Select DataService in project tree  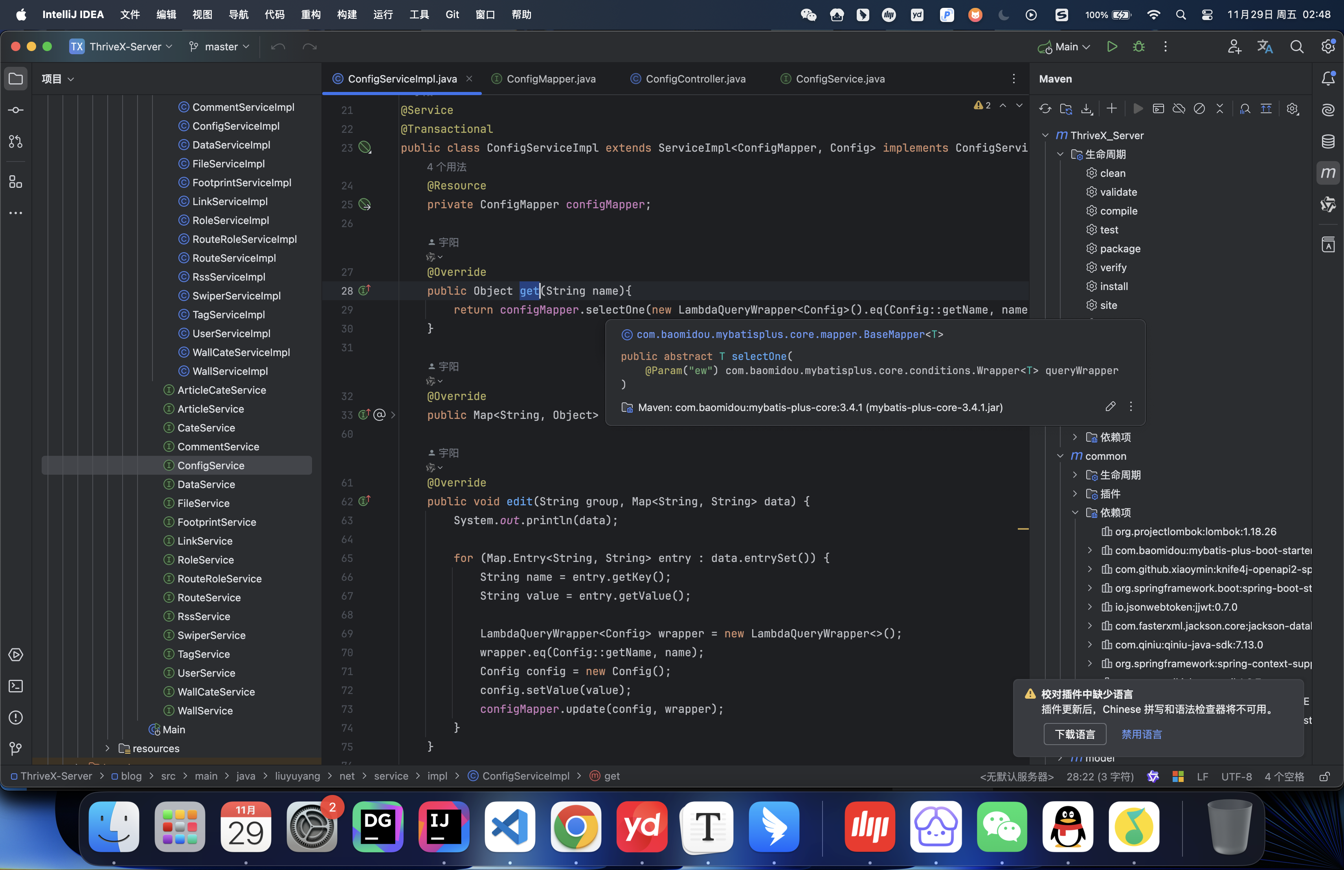(206, 485)
